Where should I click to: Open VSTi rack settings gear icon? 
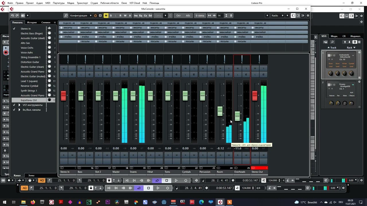[359, 42]
